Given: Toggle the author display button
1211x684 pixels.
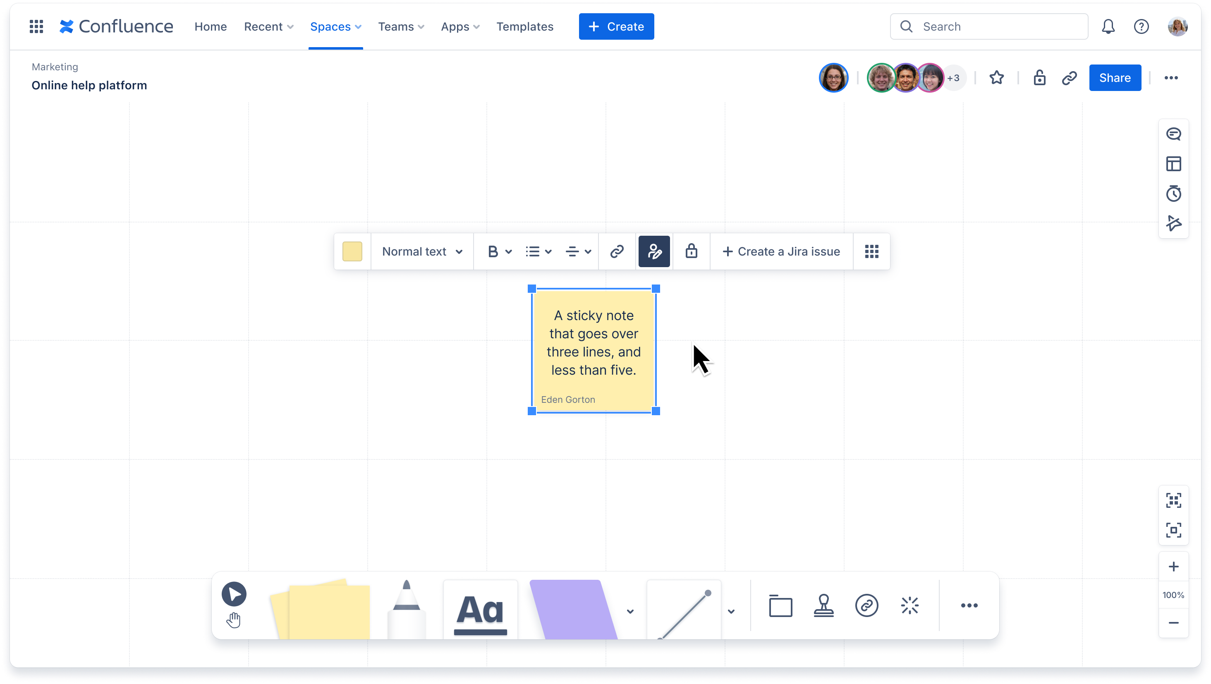Looking at the screenshot, I should tap(654, 251).
